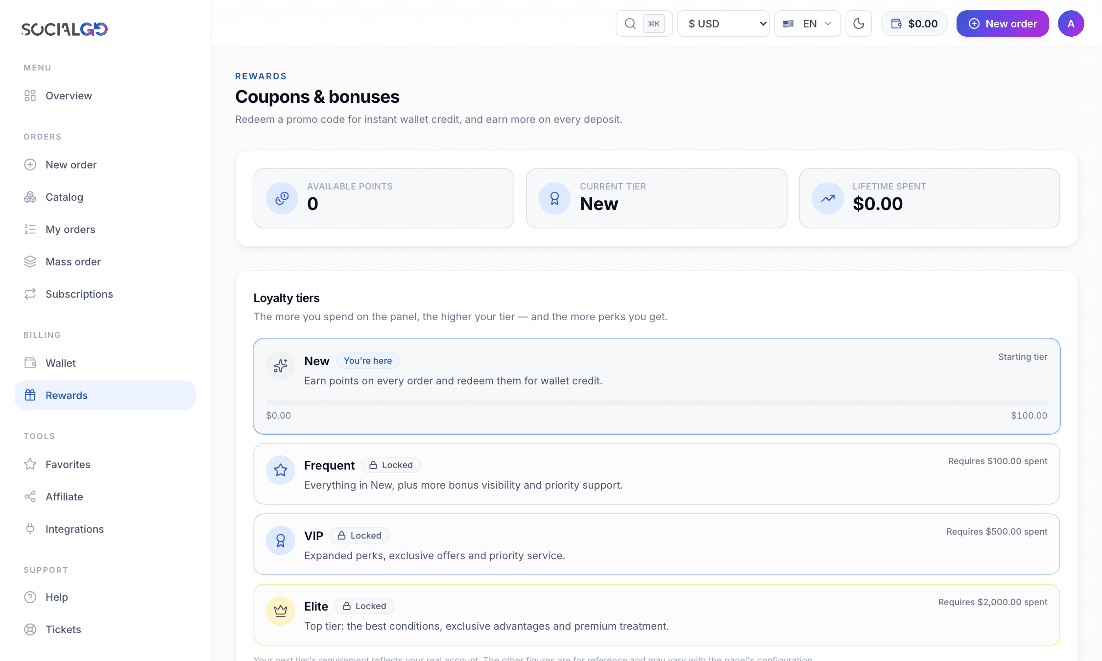Go to Overview in the sidebar
The height and width of the screenshot is (661, 1102).
point(105,95)
